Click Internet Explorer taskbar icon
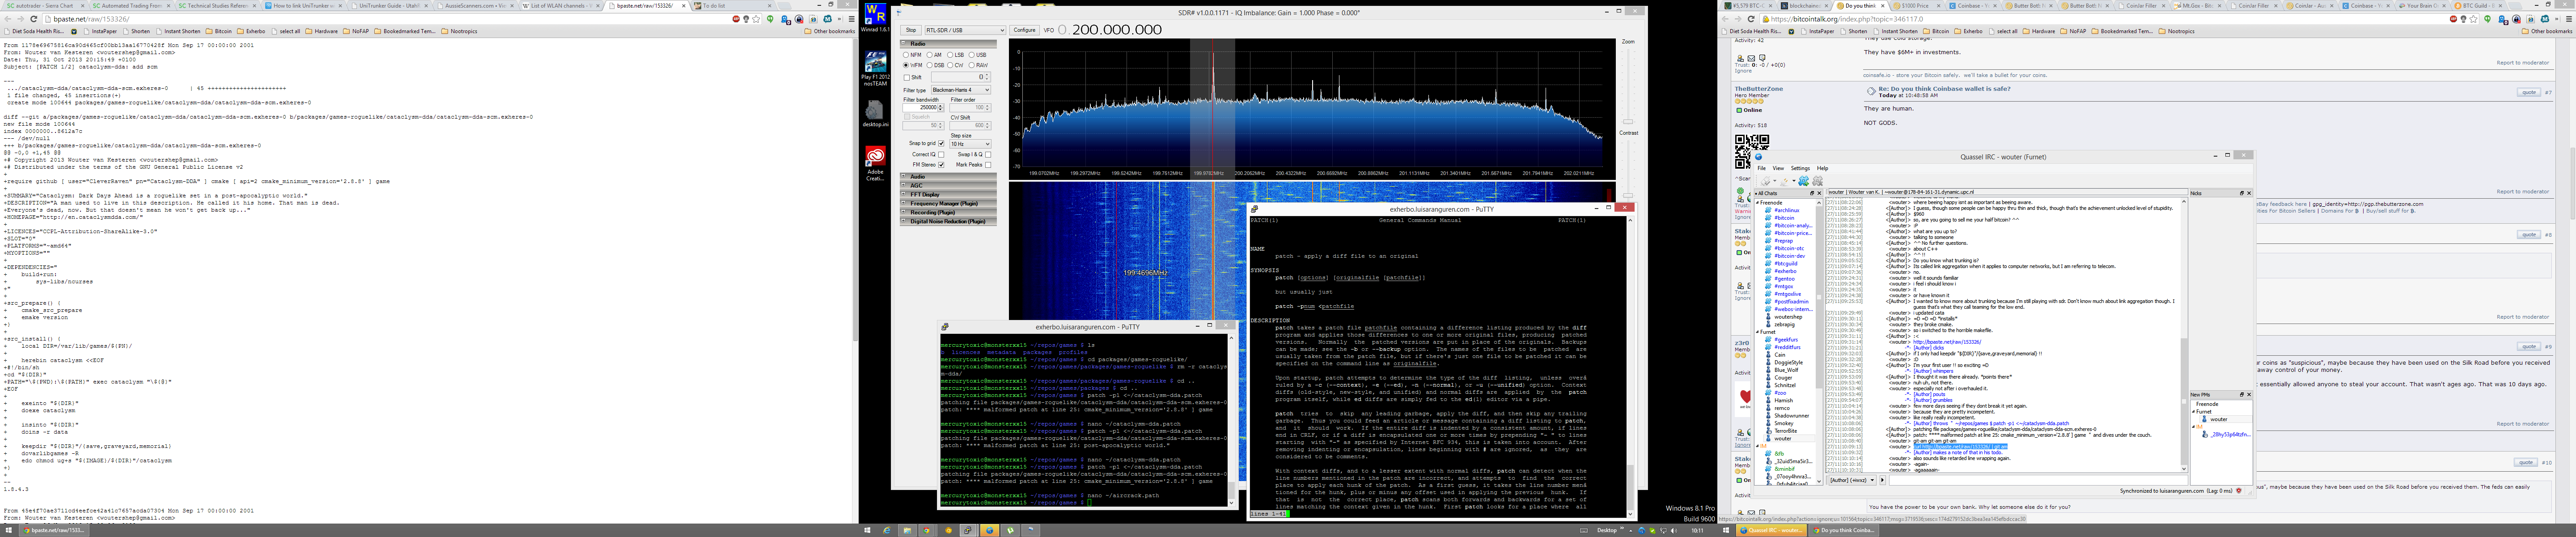Viewport: 2576px width, 537px height. [886, 530]
